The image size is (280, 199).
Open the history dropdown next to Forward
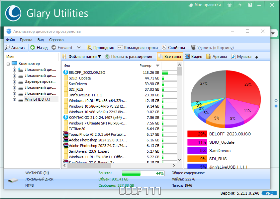coord(79,48)
